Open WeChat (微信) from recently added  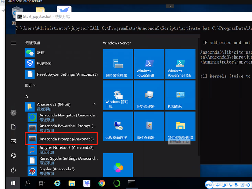click(x=61, y=53)
